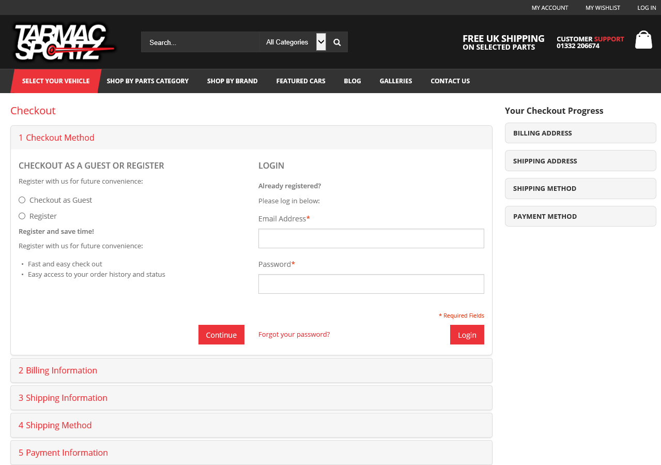Screen dimensions: 661x465
Task: Open the Shop By Brand menu
Action: pyautogui.click(x=232, y=81)
